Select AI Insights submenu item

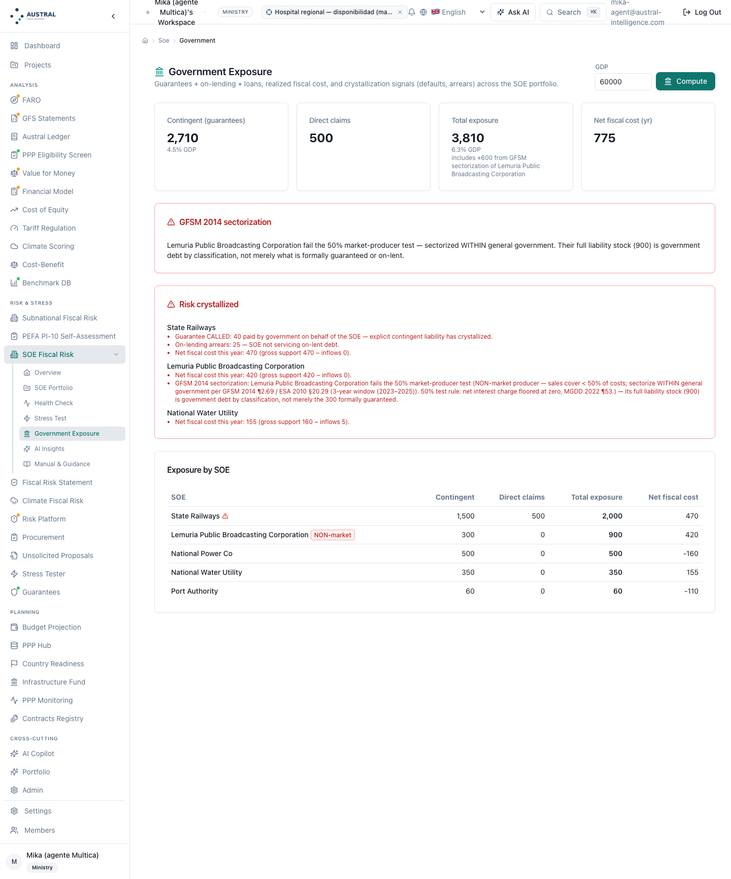click(72, 449)
